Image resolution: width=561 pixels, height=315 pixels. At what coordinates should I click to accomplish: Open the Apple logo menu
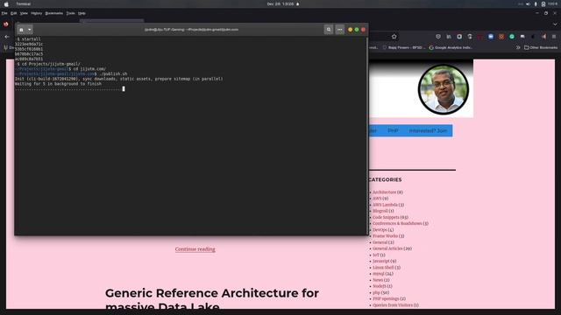pos(6,3)
